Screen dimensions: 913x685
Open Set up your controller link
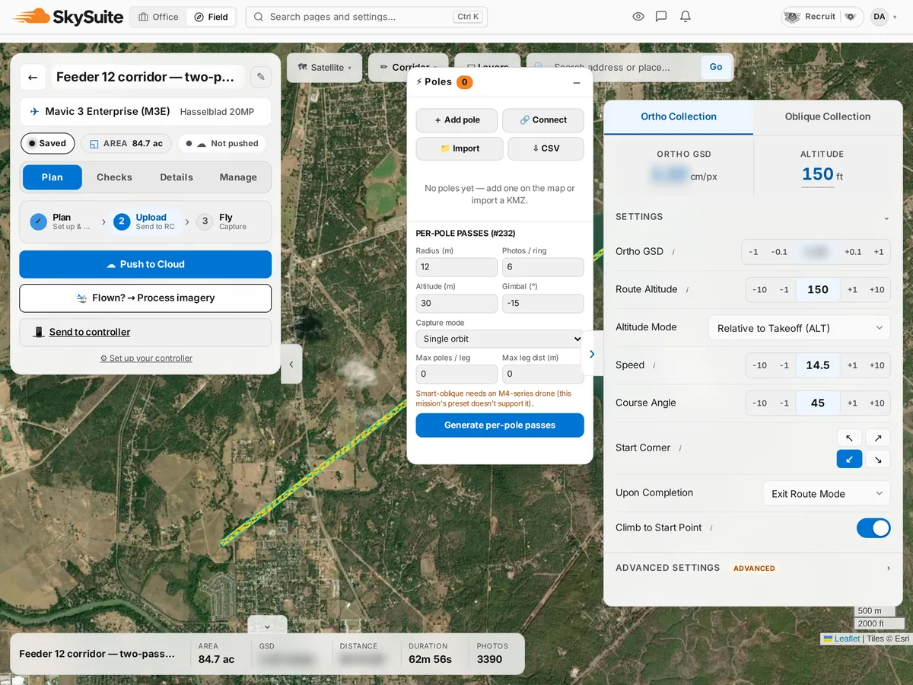point(146,358)
